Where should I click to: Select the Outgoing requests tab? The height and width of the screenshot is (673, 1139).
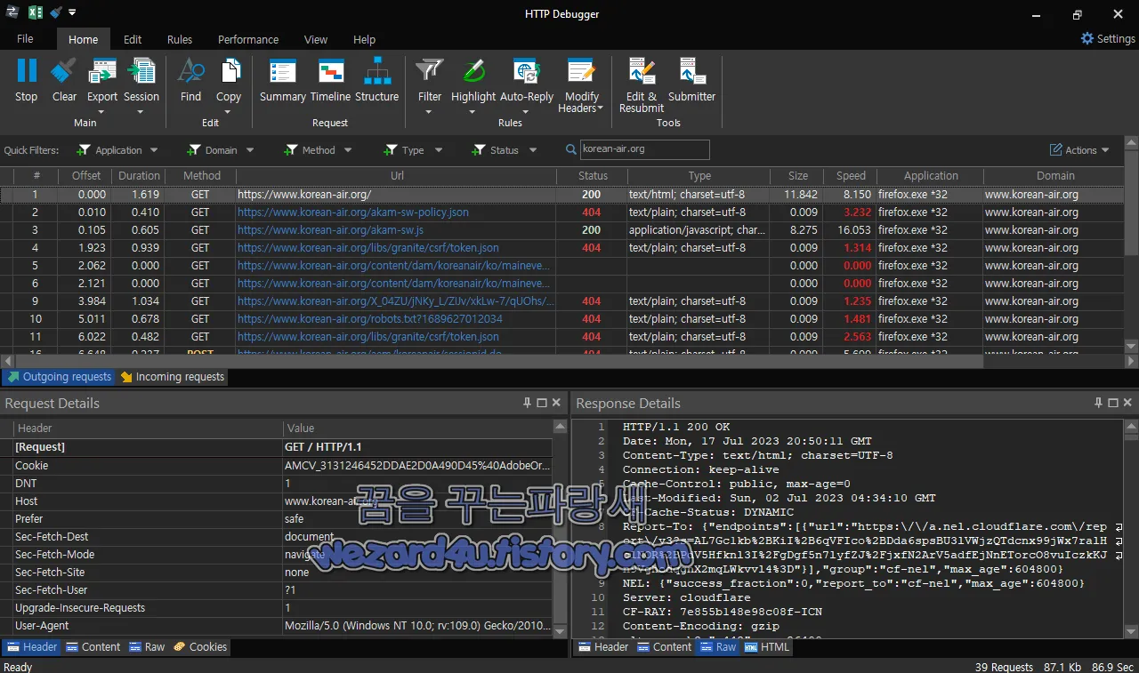(x=59, y=377)
